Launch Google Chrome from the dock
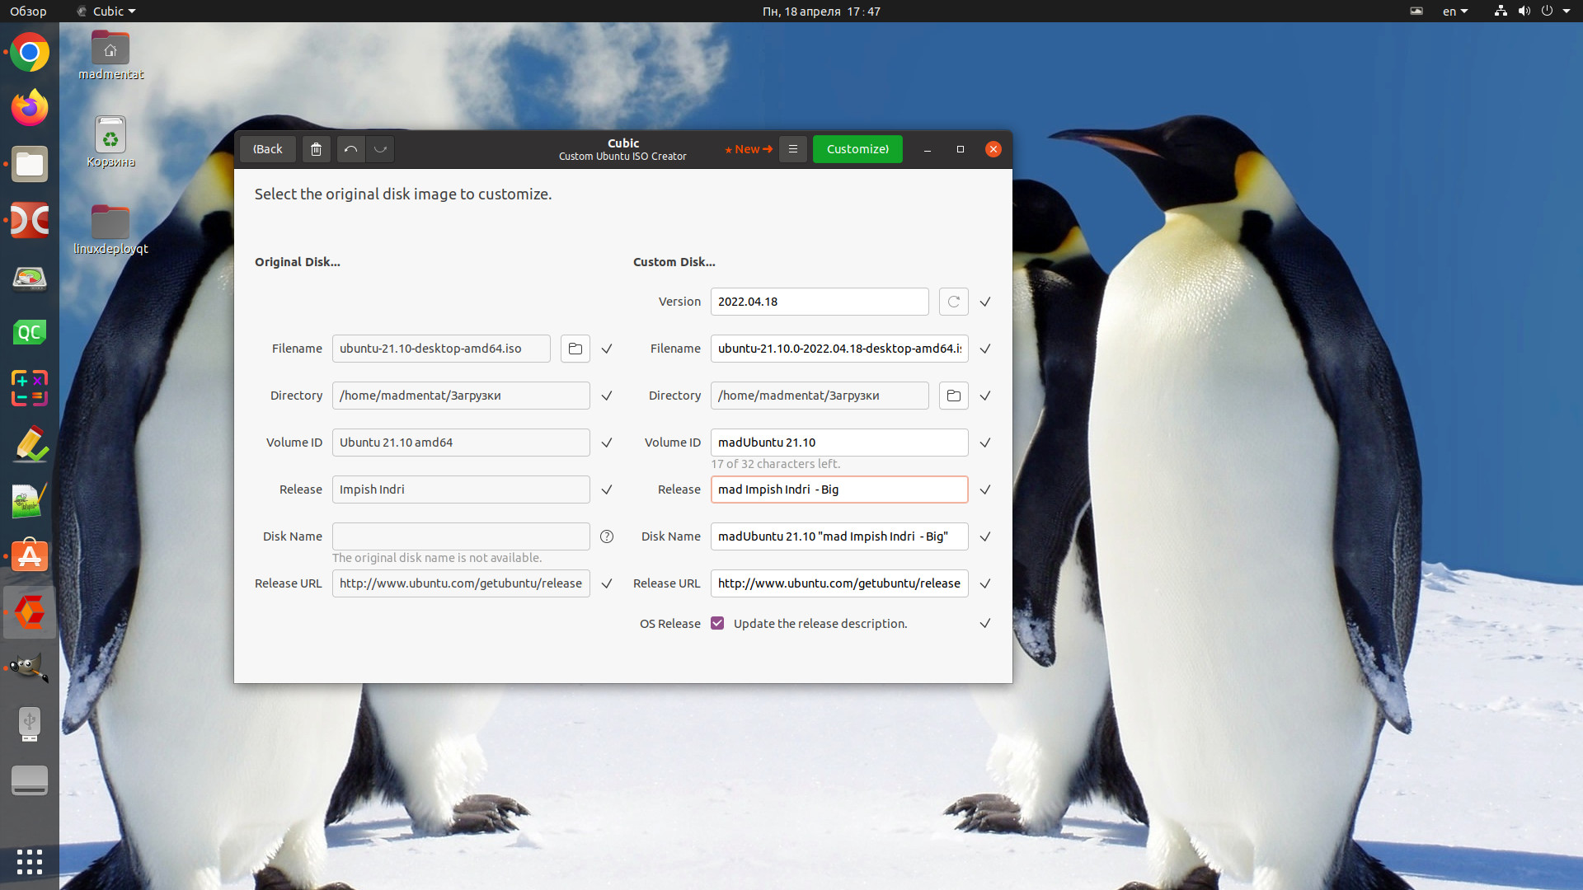 (30, 53)
